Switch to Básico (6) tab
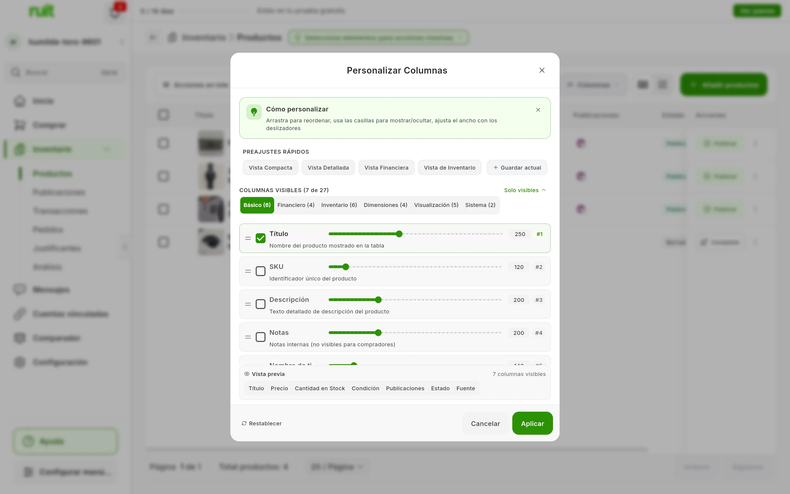 click(257, 205)
